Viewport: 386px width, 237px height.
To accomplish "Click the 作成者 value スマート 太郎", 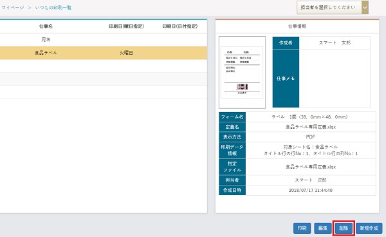I will tap(335, 43).
